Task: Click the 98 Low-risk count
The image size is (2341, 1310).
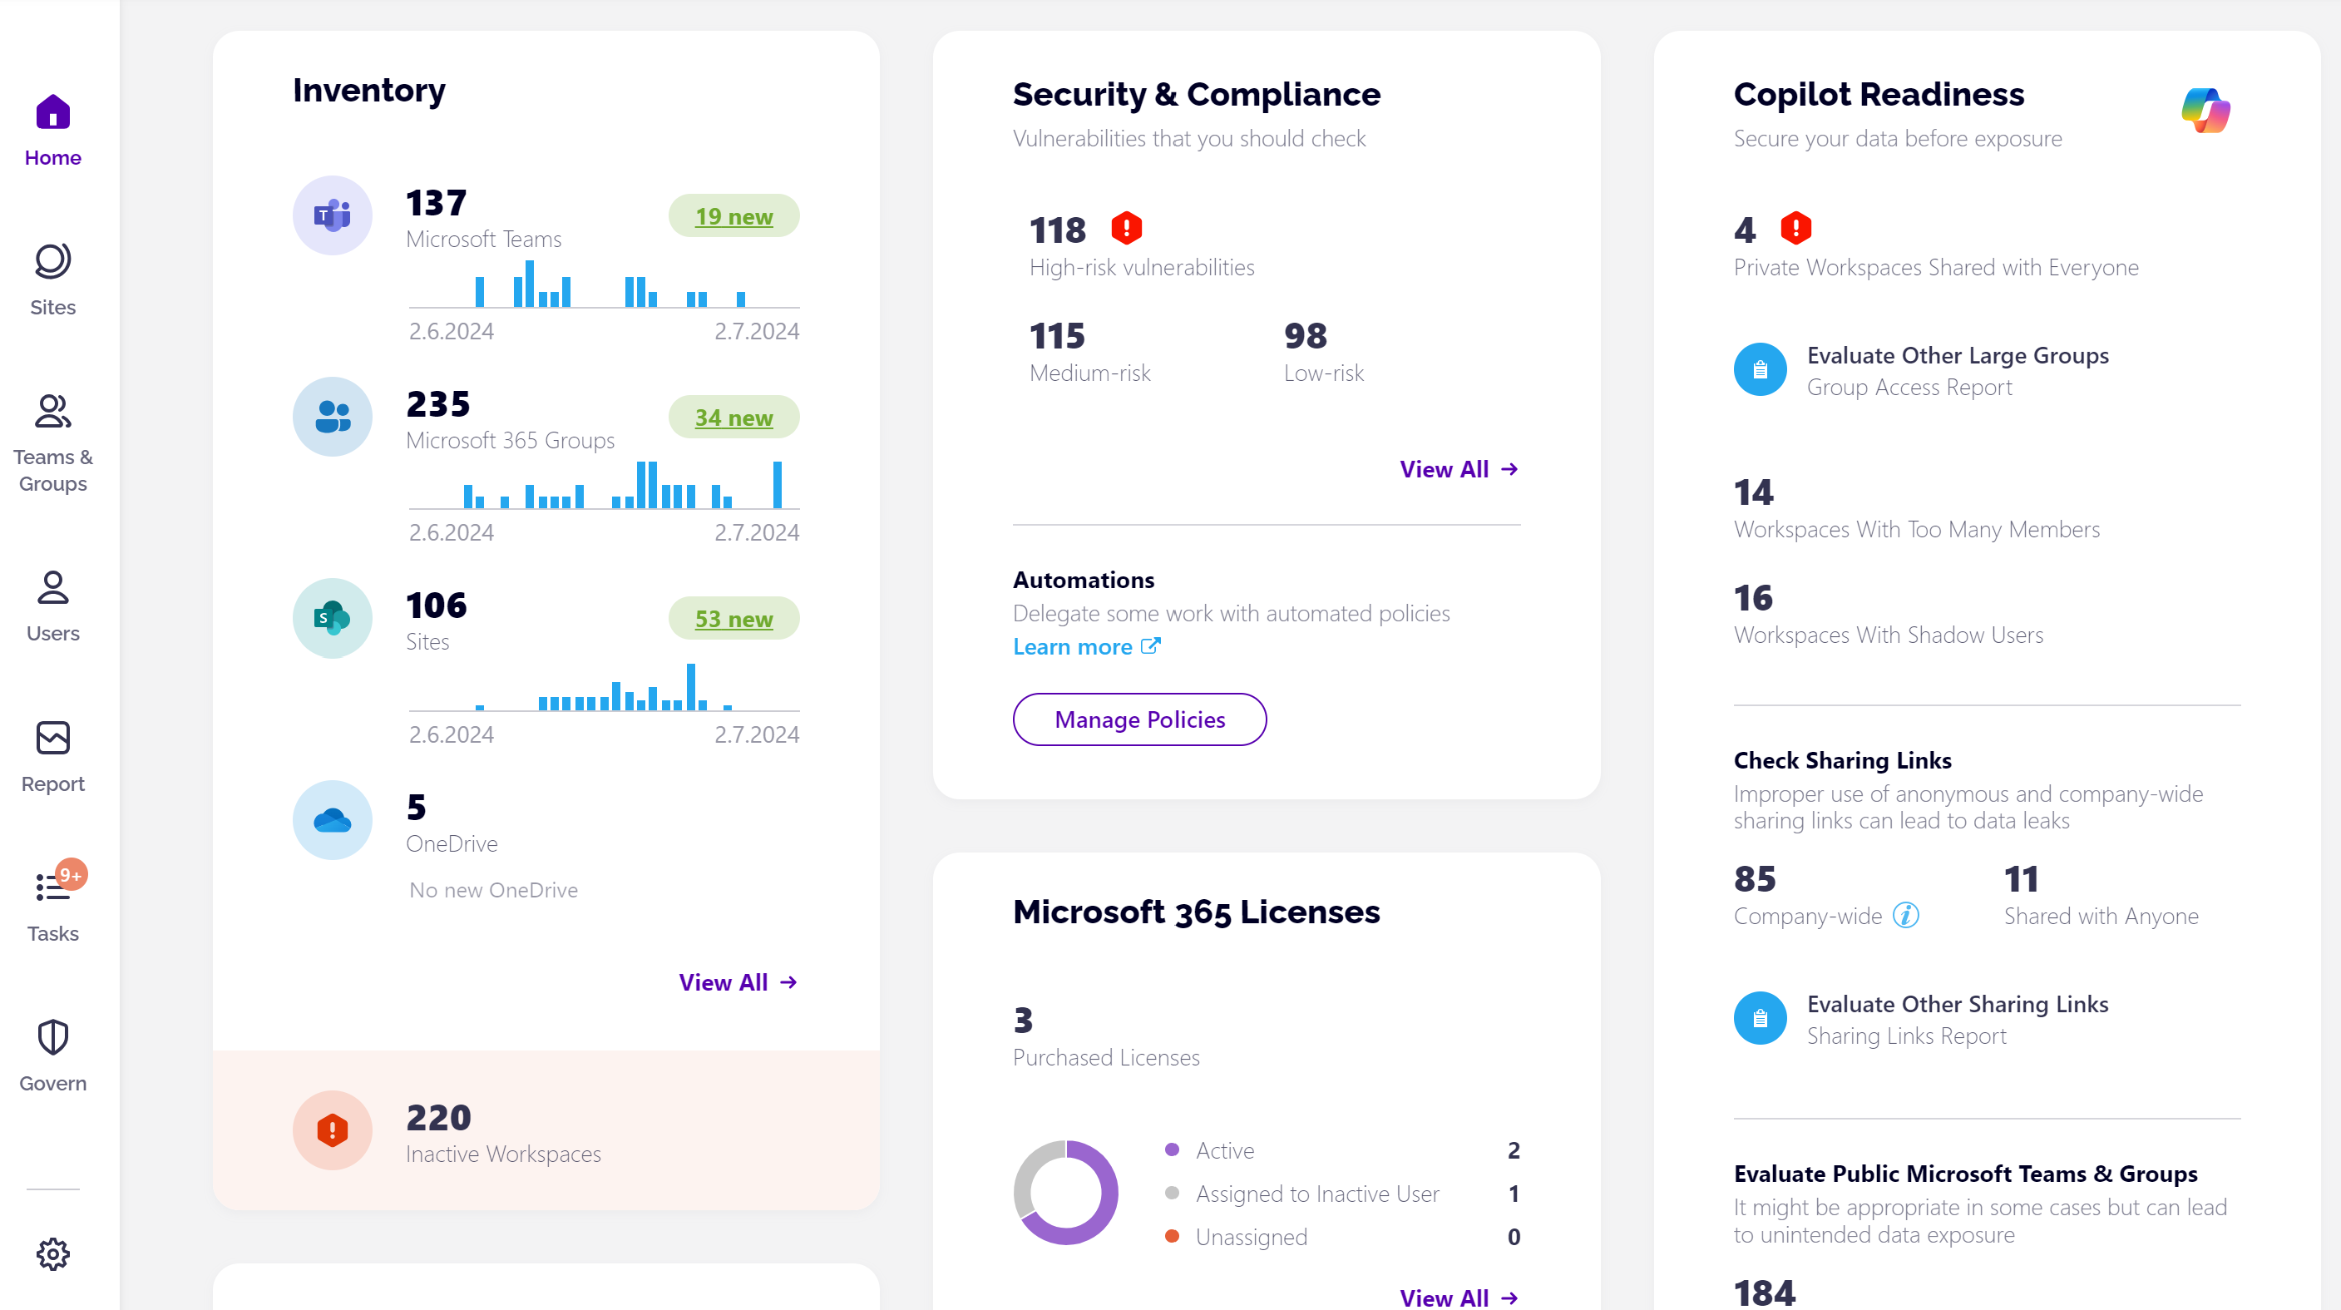Action: click(1305, 335)
